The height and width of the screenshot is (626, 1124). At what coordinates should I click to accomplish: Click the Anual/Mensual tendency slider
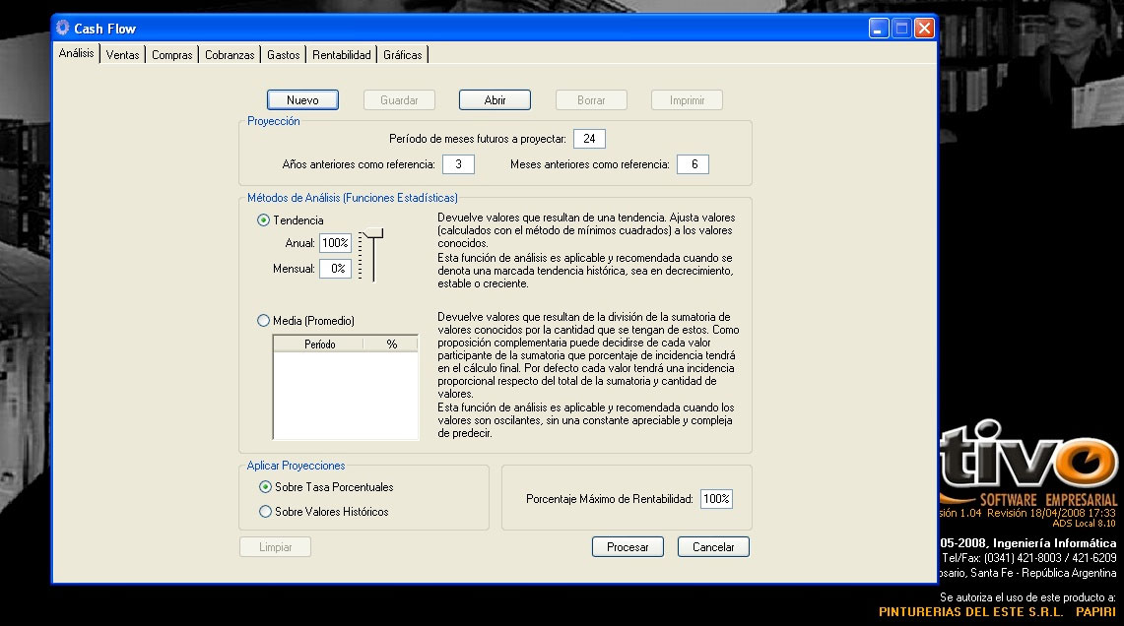(x=372, y=254)
